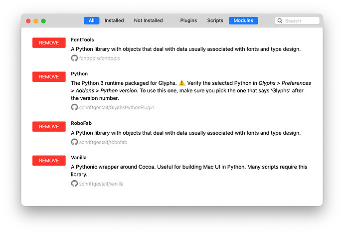Click the Python module title
Viewport: 344px width, 234px height.
pyautogui.click(x=79, y=74)
